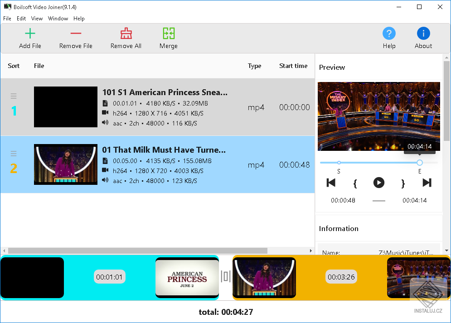The height and width of the screenshot is (323, 451).
Task: Click the vertical scrollbar of right panel
Action: pos(446,101)
